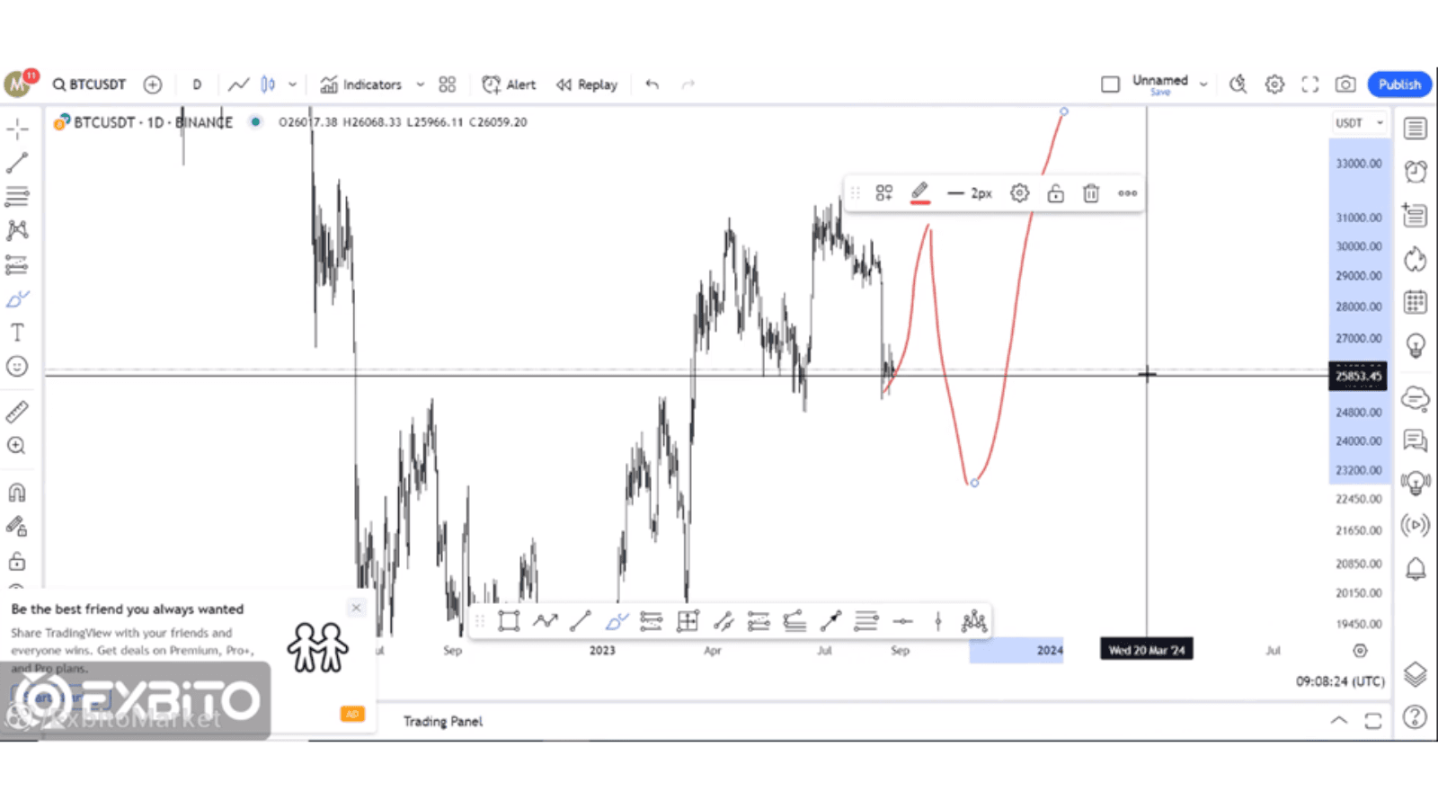Open drawing settings gear in floating toolbar

coord(1019,192)
